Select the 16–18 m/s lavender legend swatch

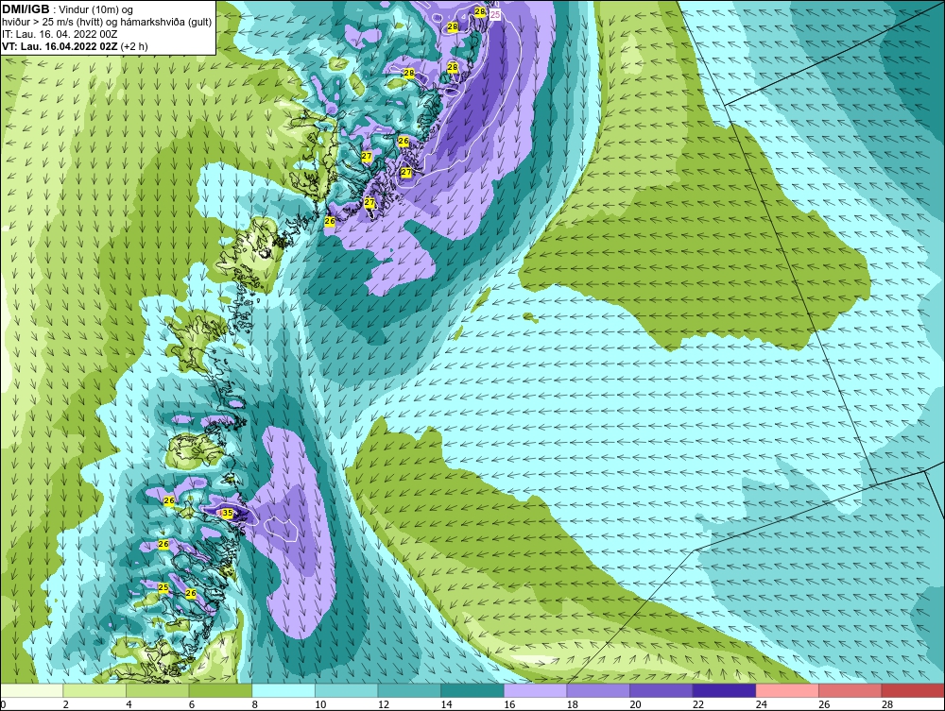tap(535, 690)
